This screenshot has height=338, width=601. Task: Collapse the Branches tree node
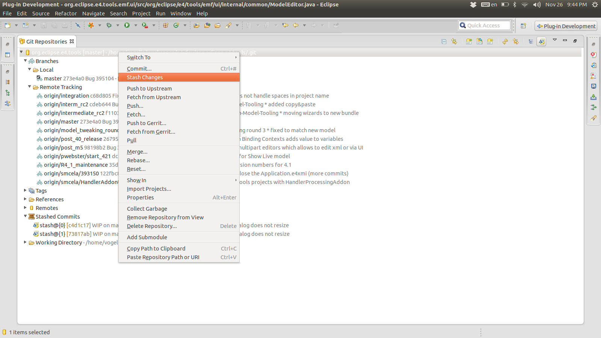pyautogui.click(x=26, y=60)
